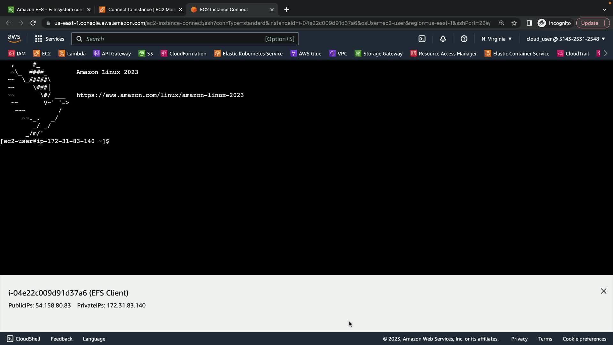Reload the current browser page
The image size is (613, 345).
(x=33, y=23)
